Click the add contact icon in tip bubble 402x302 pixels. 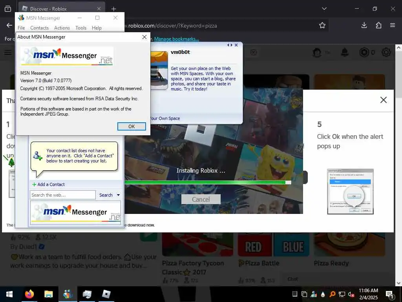(37, 156)
